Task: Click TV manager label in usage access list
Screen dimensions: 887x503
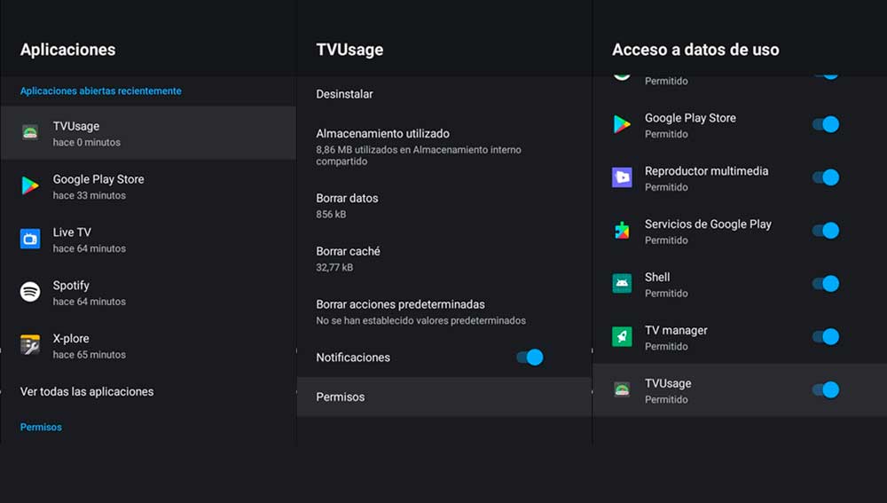Action: [x=676, y=330]
